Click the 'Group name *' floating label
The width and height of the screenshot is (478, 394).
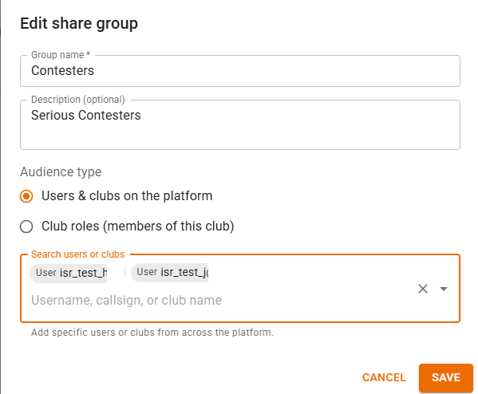pyautogui.click(x=61, y=55)
